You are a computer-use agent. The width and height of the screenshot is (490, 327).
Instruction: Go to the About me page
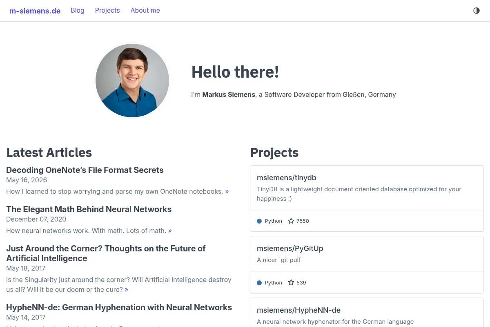(145, 11)
